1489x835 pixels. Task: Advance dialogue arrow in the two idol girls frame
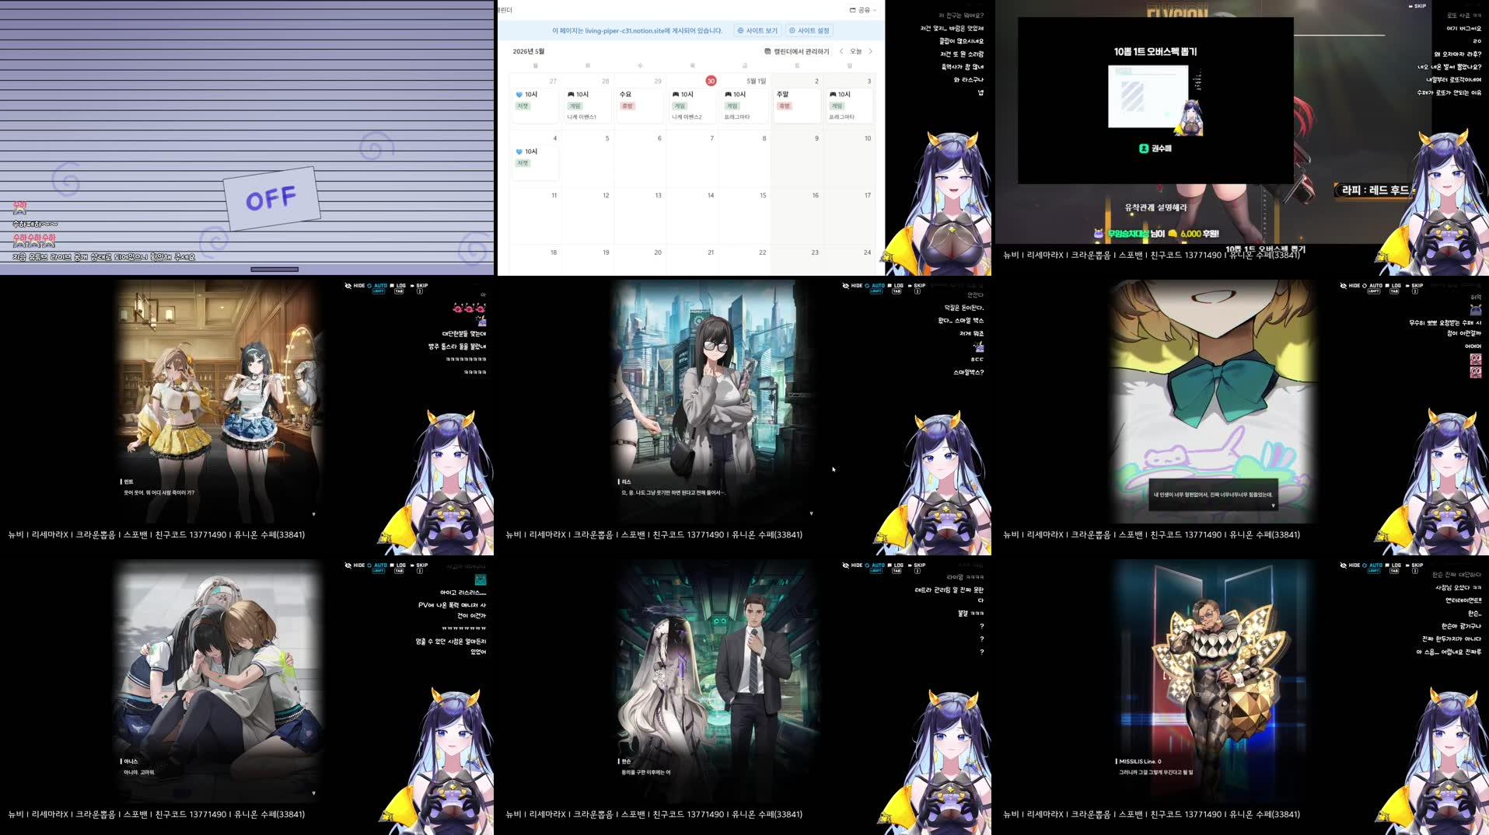[314, 513]
